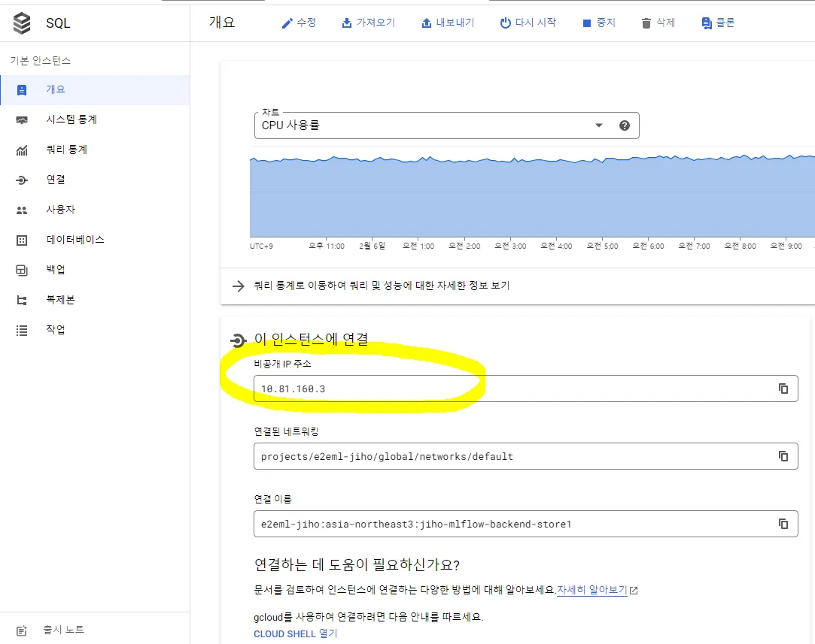Open 개요 overview in sidebar

point(95,89)
